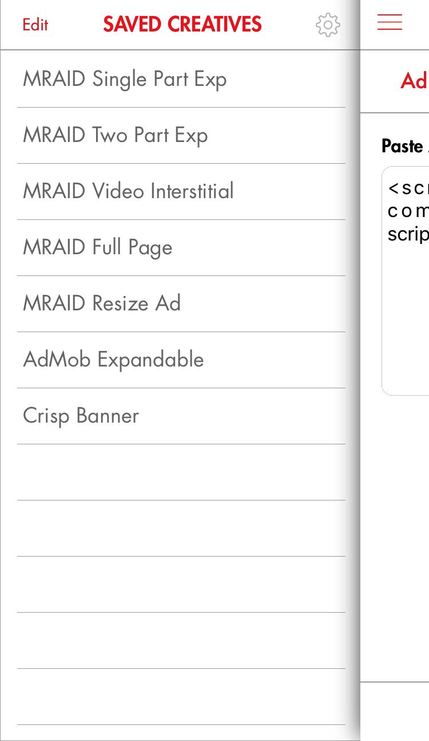Image resolution: width=429 pixels, height=741 pixels.
Task: Tap the SAVED CREATIVES title
Action: point(182,24)
